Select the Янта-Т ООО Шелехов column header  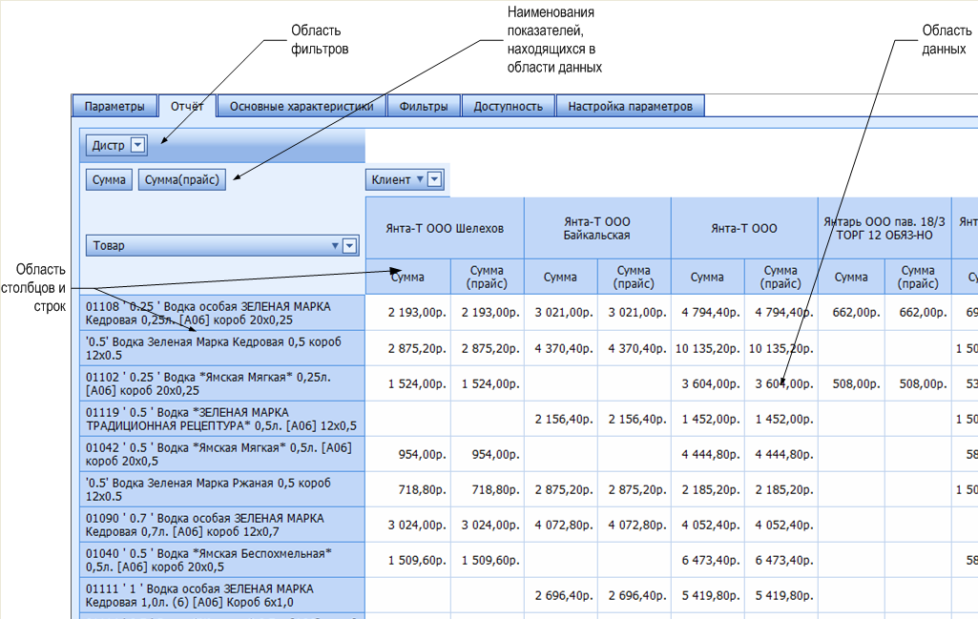[445, 228]
